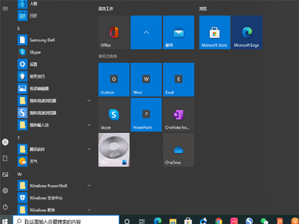
Task: Open the Skype tile
Action: coord(114,114)
